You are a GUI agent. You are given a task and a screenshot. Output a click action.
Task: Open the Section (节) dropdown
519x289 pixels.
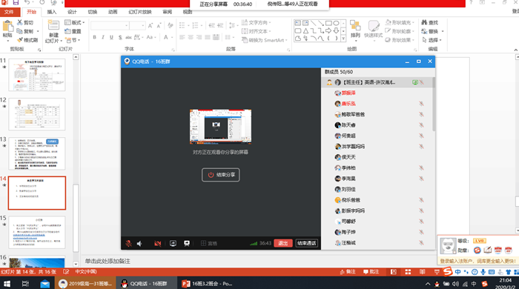pos(73,40)
